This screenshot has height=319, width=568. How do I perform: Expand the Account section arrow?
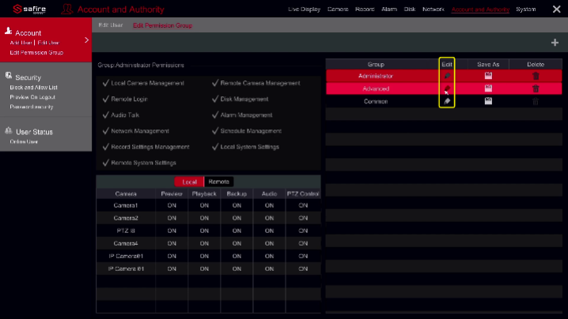pyautogui.click(x=86, y=39)
